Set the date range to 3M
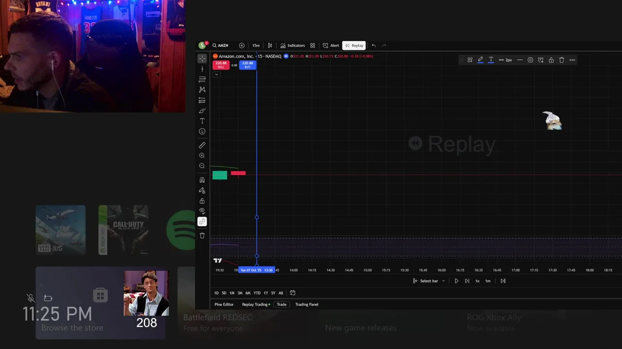Viewport: 622px width, 349px height. tap(240, 293)
